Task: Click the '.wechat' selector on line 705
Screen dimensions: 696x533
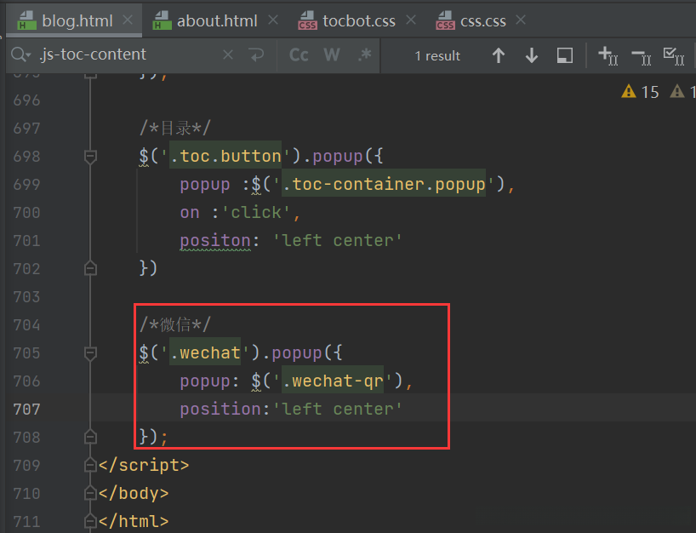Action: (x=205, y=353)
